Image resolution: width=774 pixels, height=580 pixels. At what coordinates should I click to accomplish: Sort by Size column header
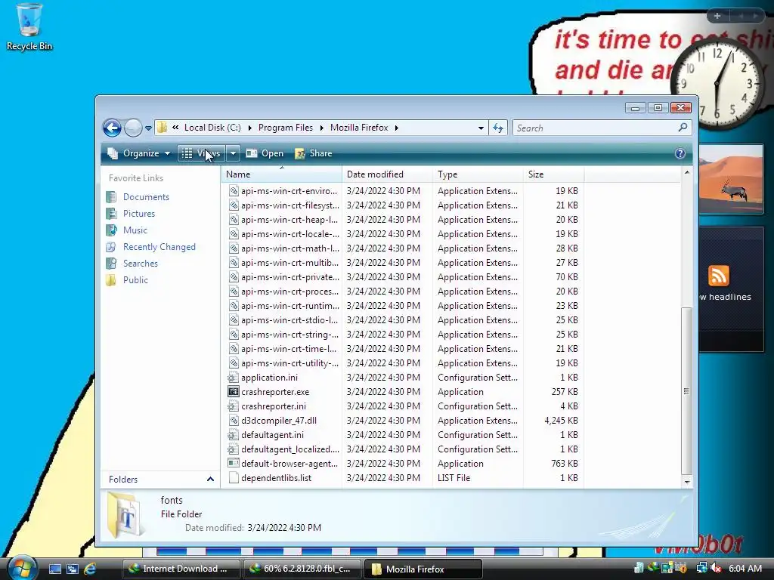[x=554, y=174]
